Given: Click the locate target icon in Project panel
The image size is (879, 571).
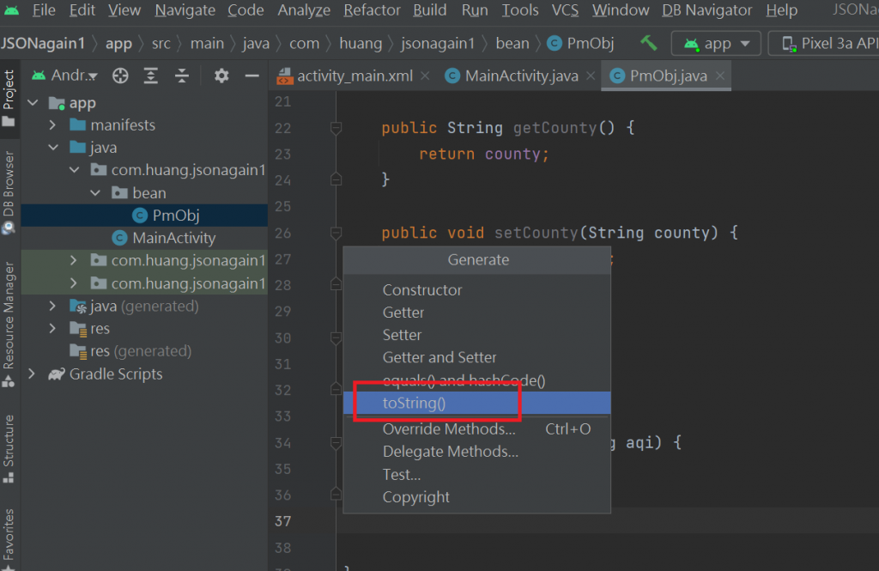Looking at the screenshot, I should 120,76.
